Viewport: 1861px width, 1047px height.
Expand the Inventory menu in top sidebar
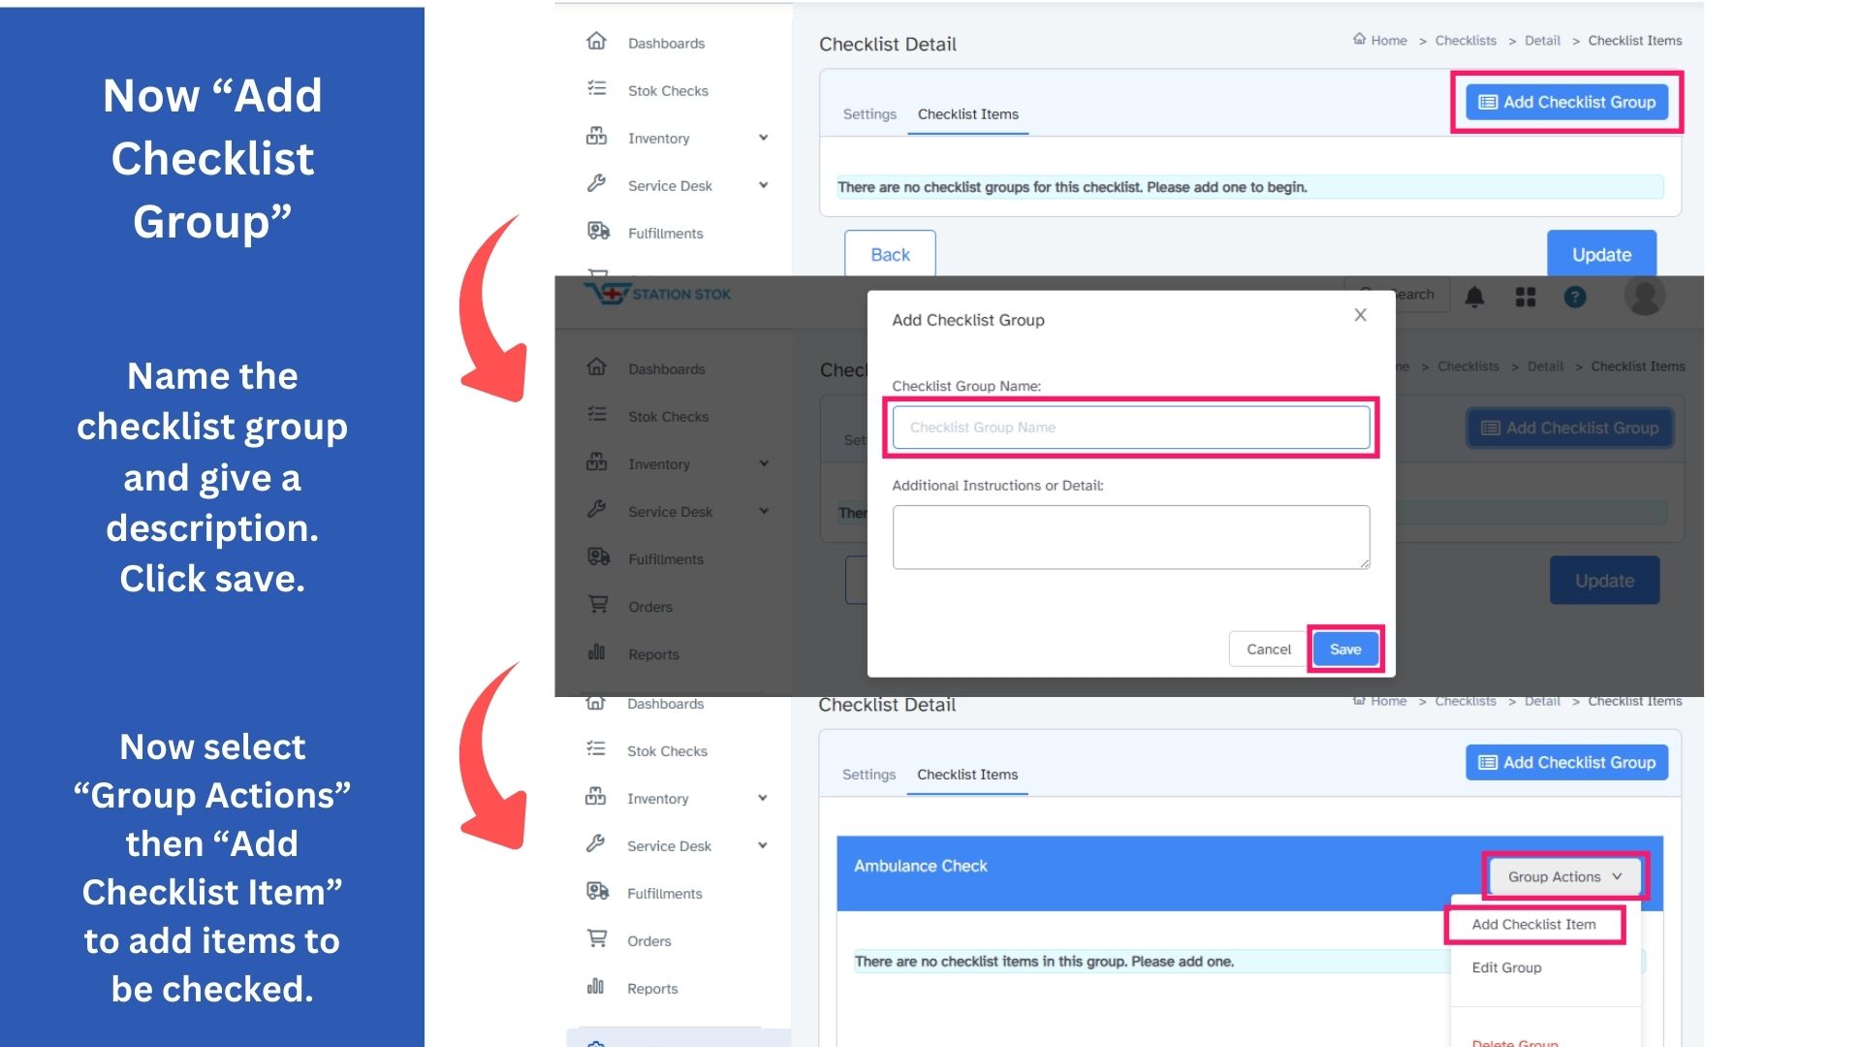(763, 138)
